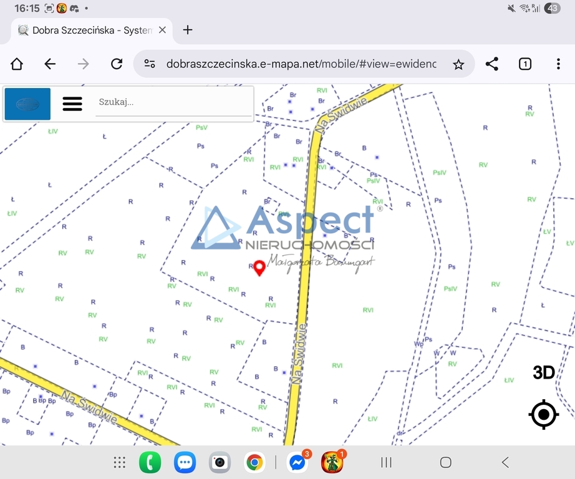Launch the Phone app
Image resolution: width=575 pixels, height=479 pixels.
[x=150, y=462]
